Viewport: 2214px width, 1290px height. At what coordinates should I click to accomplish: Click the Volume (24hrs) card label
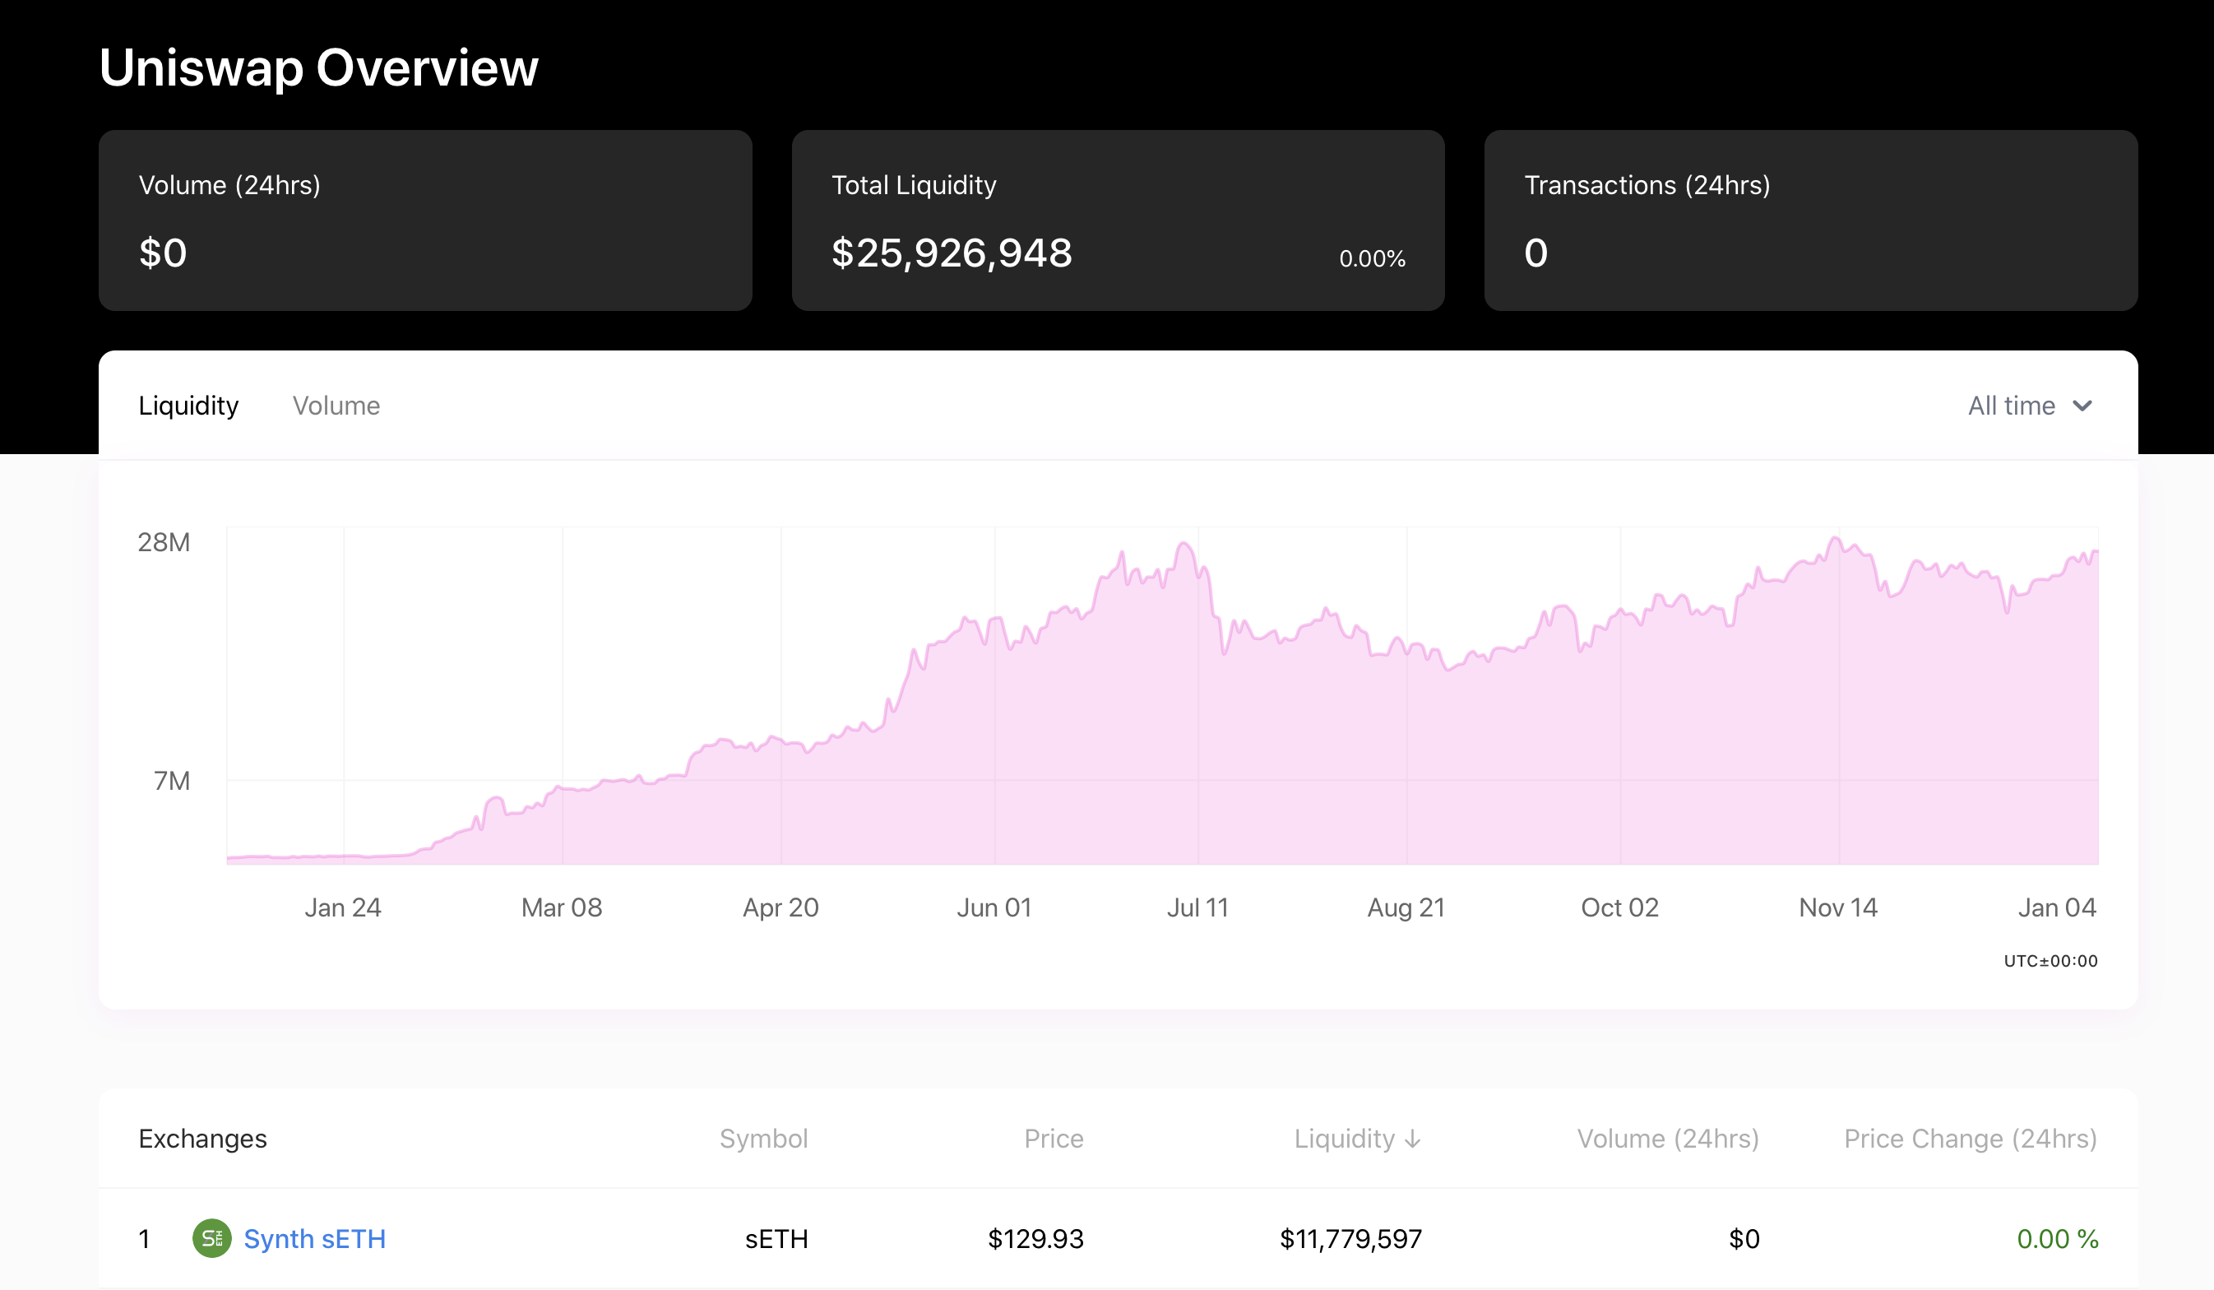pyautogui.click(x=229, y=184)
